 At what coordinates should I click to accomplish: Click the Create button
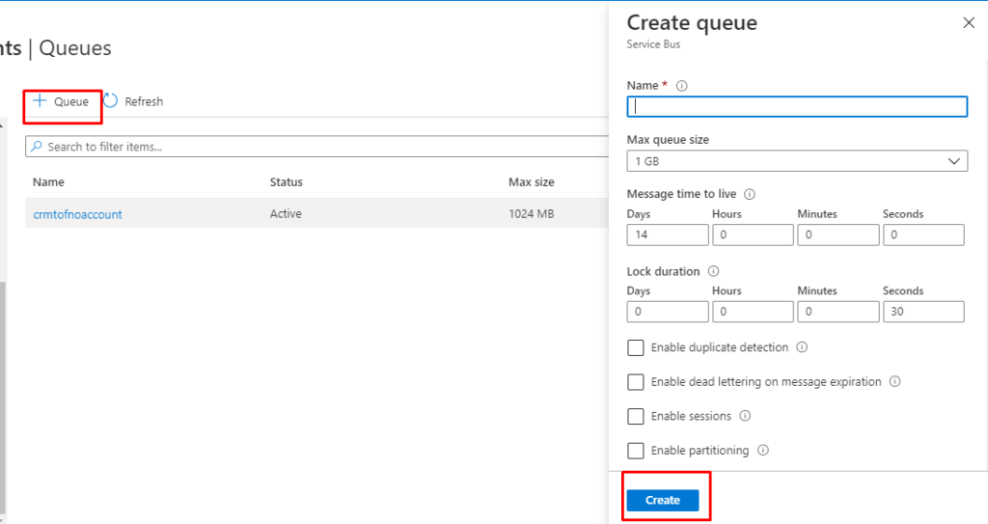[x=663, y=500]
